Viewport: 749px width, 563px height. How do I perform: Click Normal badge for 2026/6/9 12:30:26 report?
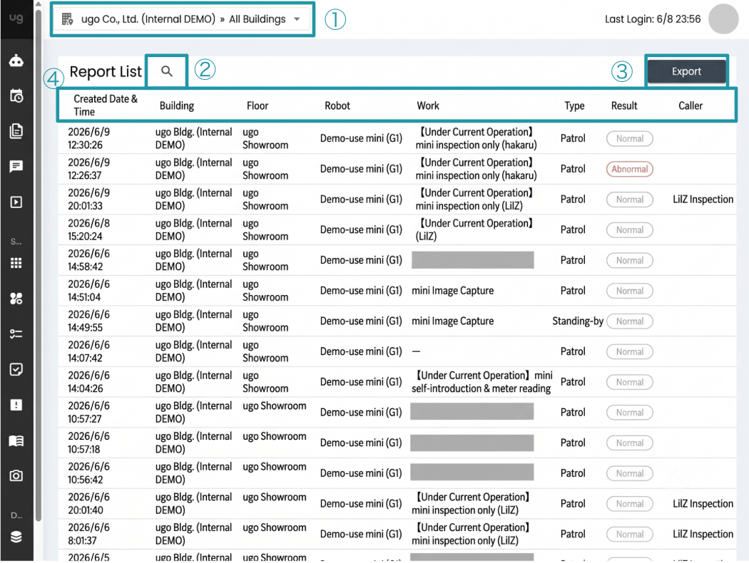tap(630, 138)
